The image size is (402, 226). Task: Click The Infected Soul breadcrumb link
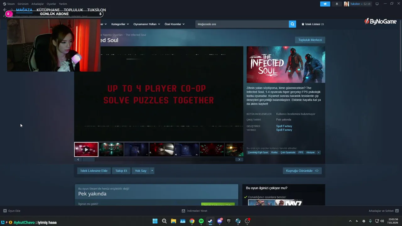coord(136,35)
